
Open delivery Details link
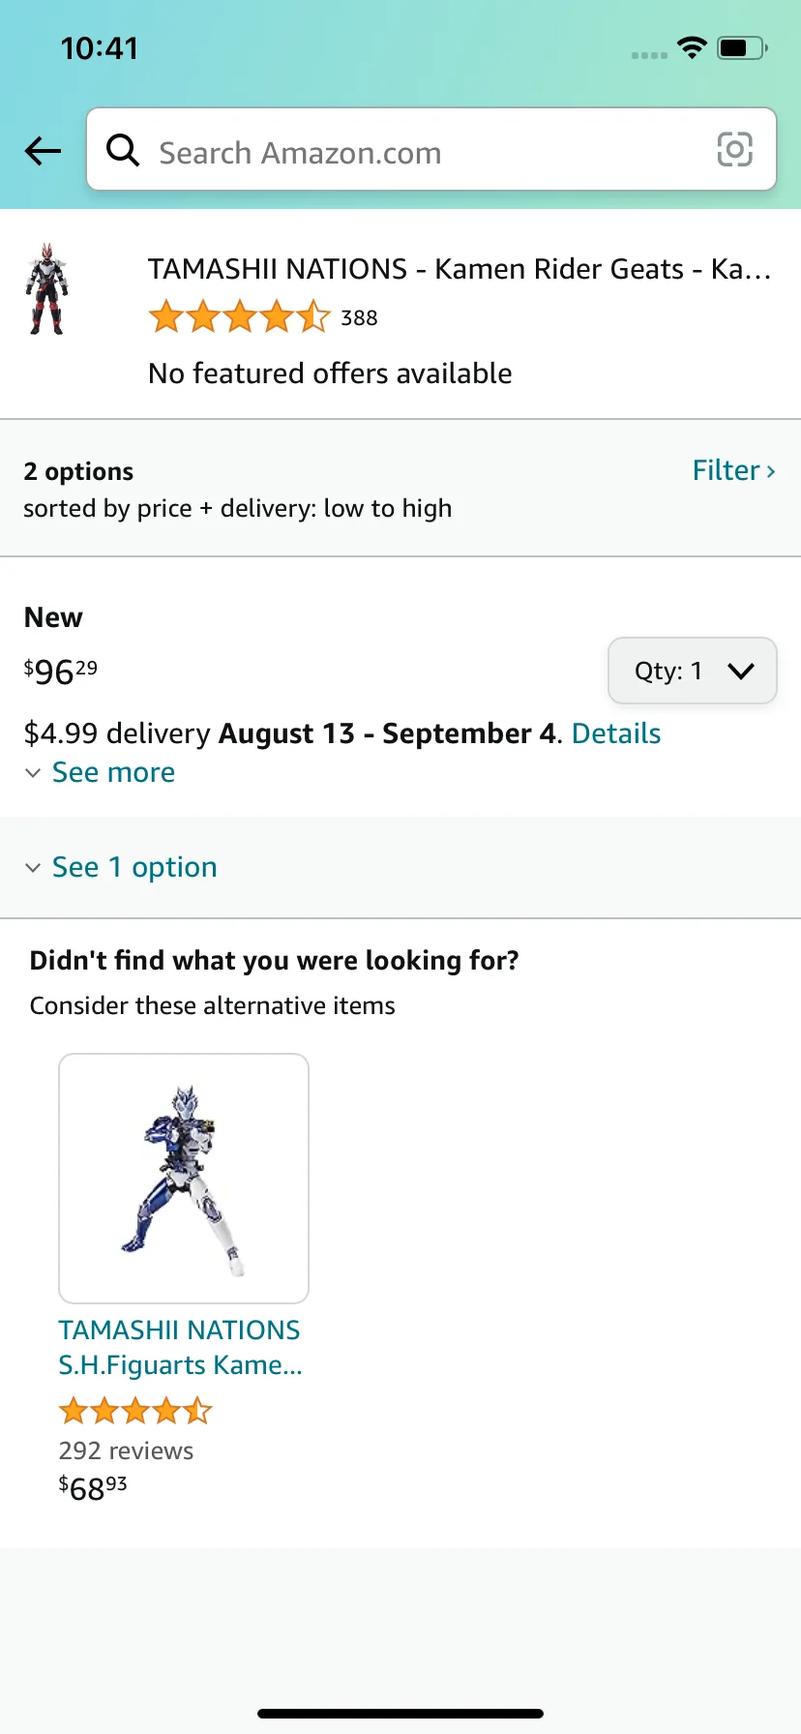(x=616, y=733)
